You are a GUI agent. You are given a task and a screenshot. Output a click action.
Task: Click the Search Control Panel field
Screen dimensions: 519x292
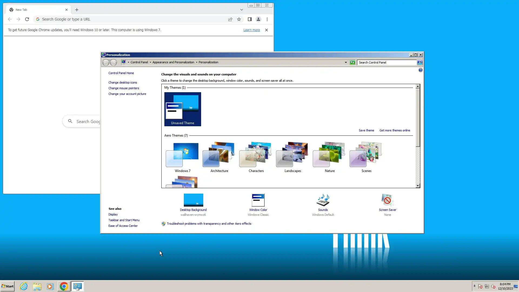click(387, 62)
